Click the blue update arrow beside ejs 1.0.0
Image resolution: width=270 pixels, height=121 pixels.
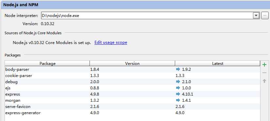tap(178, 88)
